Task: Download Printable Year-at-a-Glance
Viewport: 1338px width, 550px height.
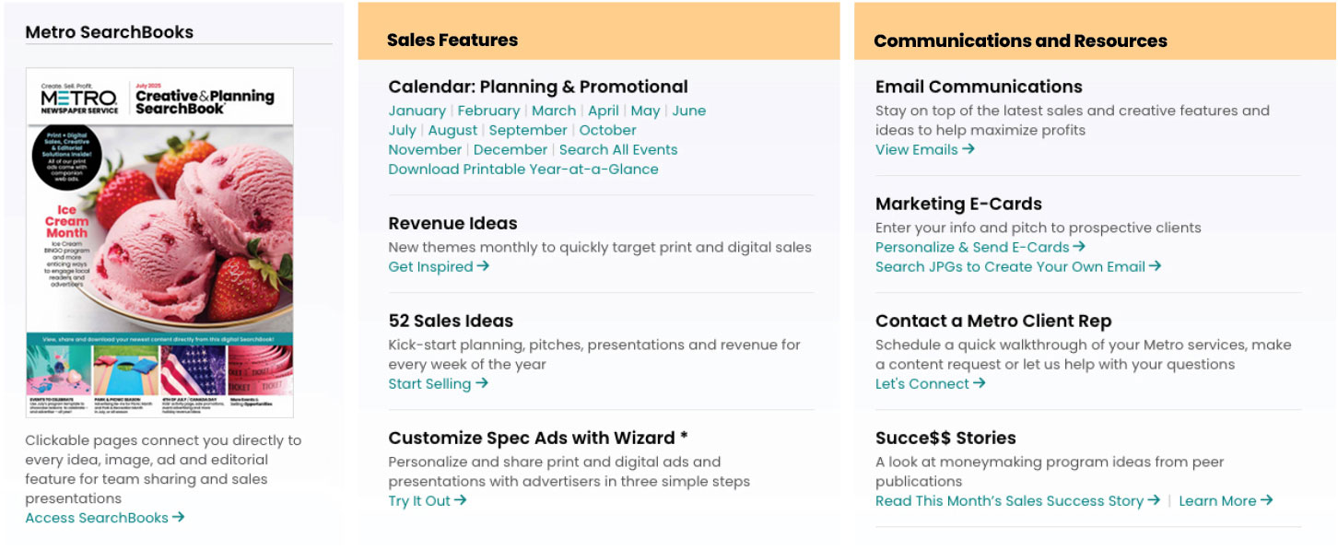Action: (x=523, y=169)
